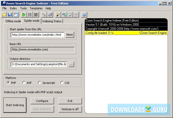Click the 'Version 5.1 (Build: 1016)' log line

point(126,25)
